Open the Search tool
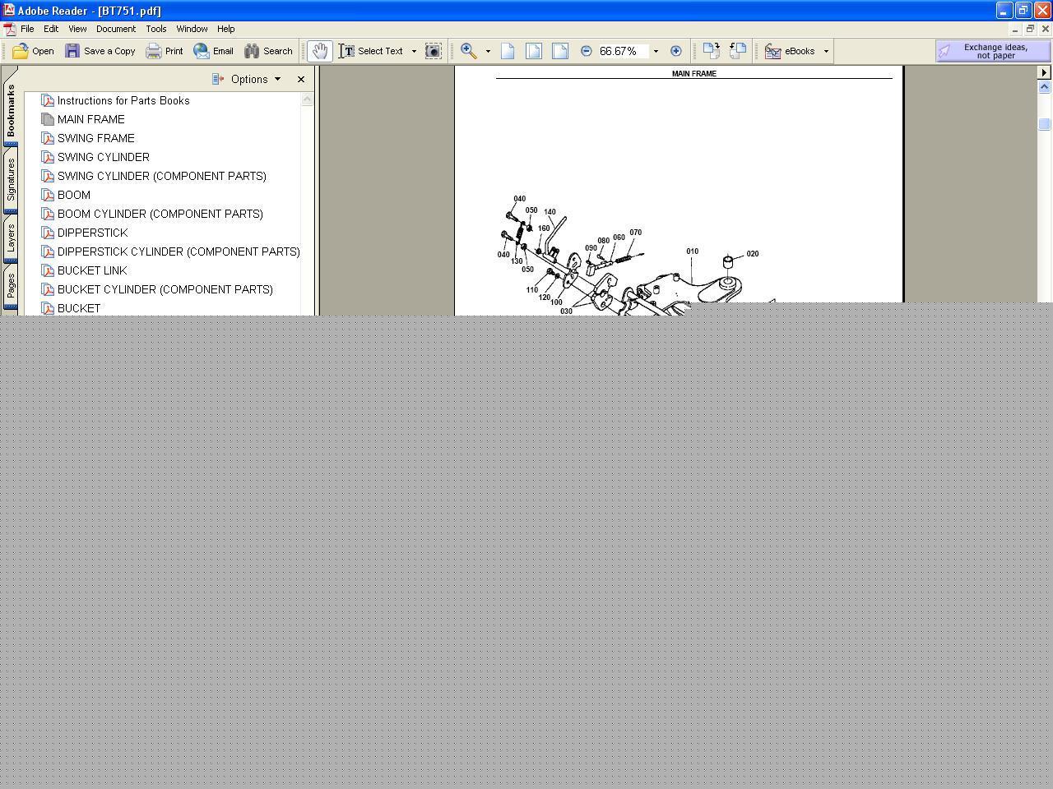This screenshot has width=1053, height=789. pos(268,51)
